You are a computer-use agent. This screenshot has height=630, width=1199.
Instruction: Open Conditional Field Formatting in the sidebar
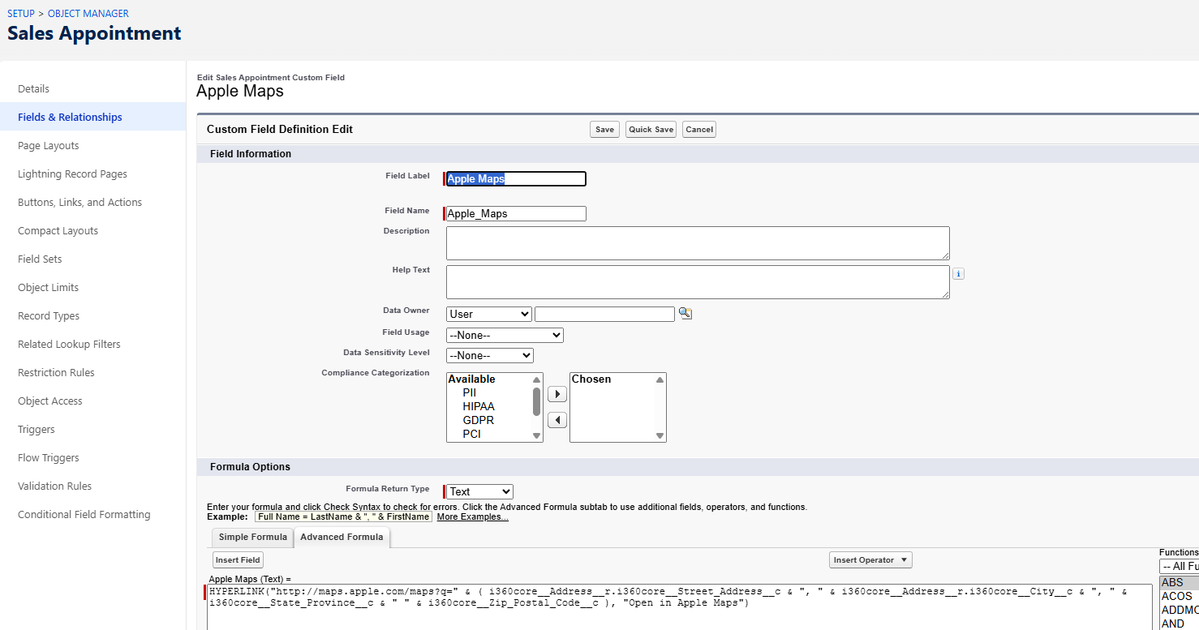[84, 514]
